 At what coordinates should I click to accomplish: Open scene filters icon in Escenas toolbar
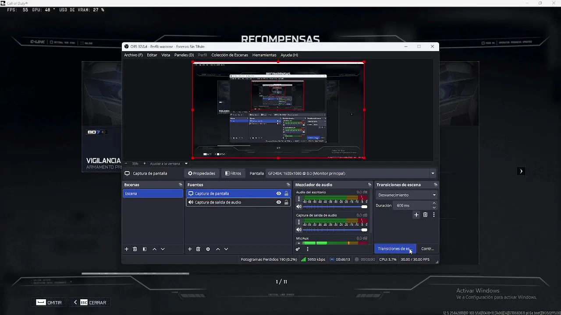145,249
